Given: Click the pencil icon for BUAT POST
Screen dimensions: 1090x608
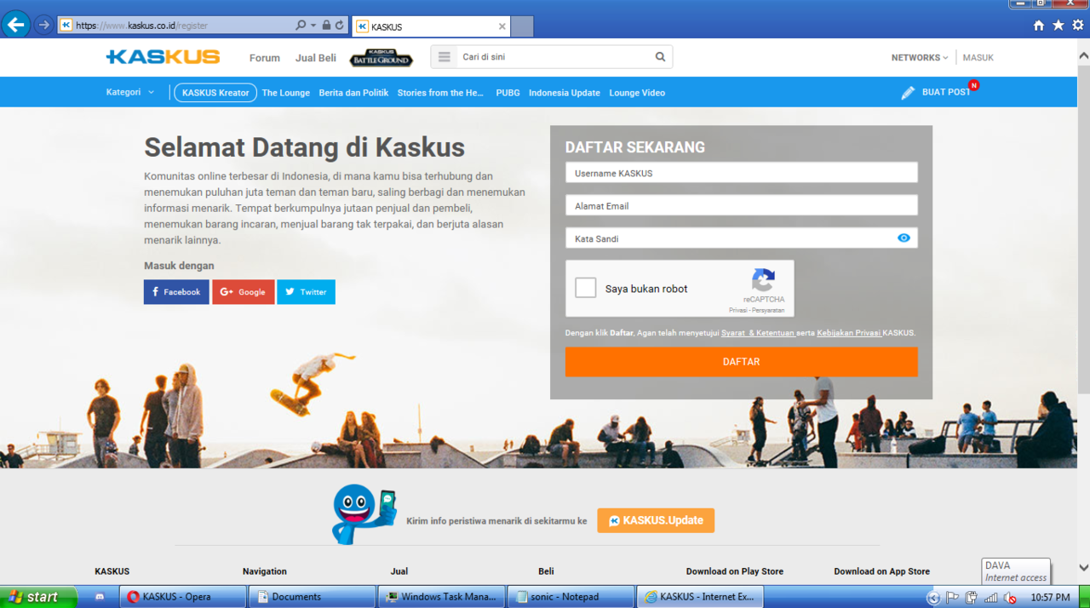Looking at the screenshot, I should pyautogui.click(x=908, y=92).
